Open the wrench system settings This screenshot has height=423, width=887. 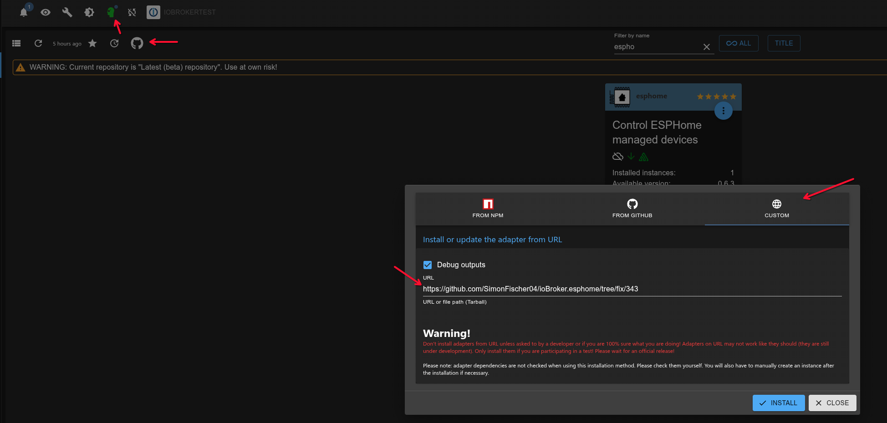(x=67, y=12)
